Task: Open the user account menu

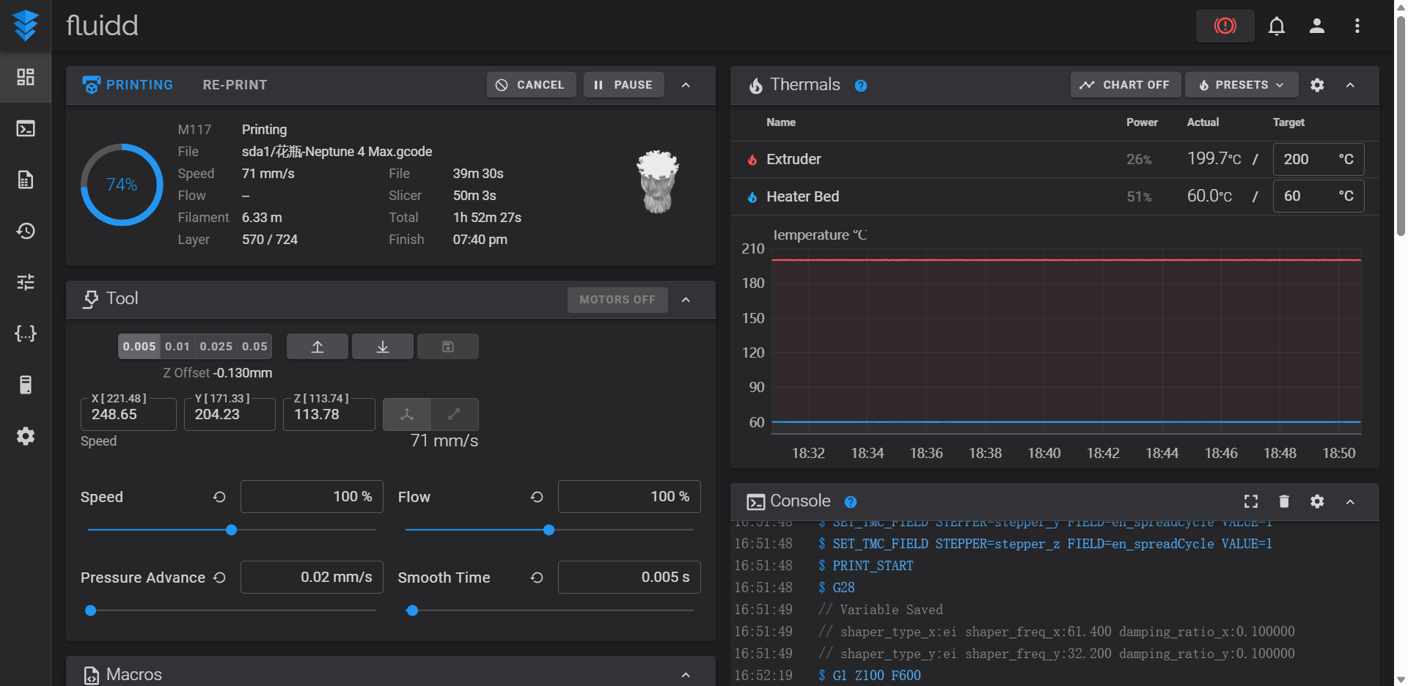Action: [x=1317, y=26]
